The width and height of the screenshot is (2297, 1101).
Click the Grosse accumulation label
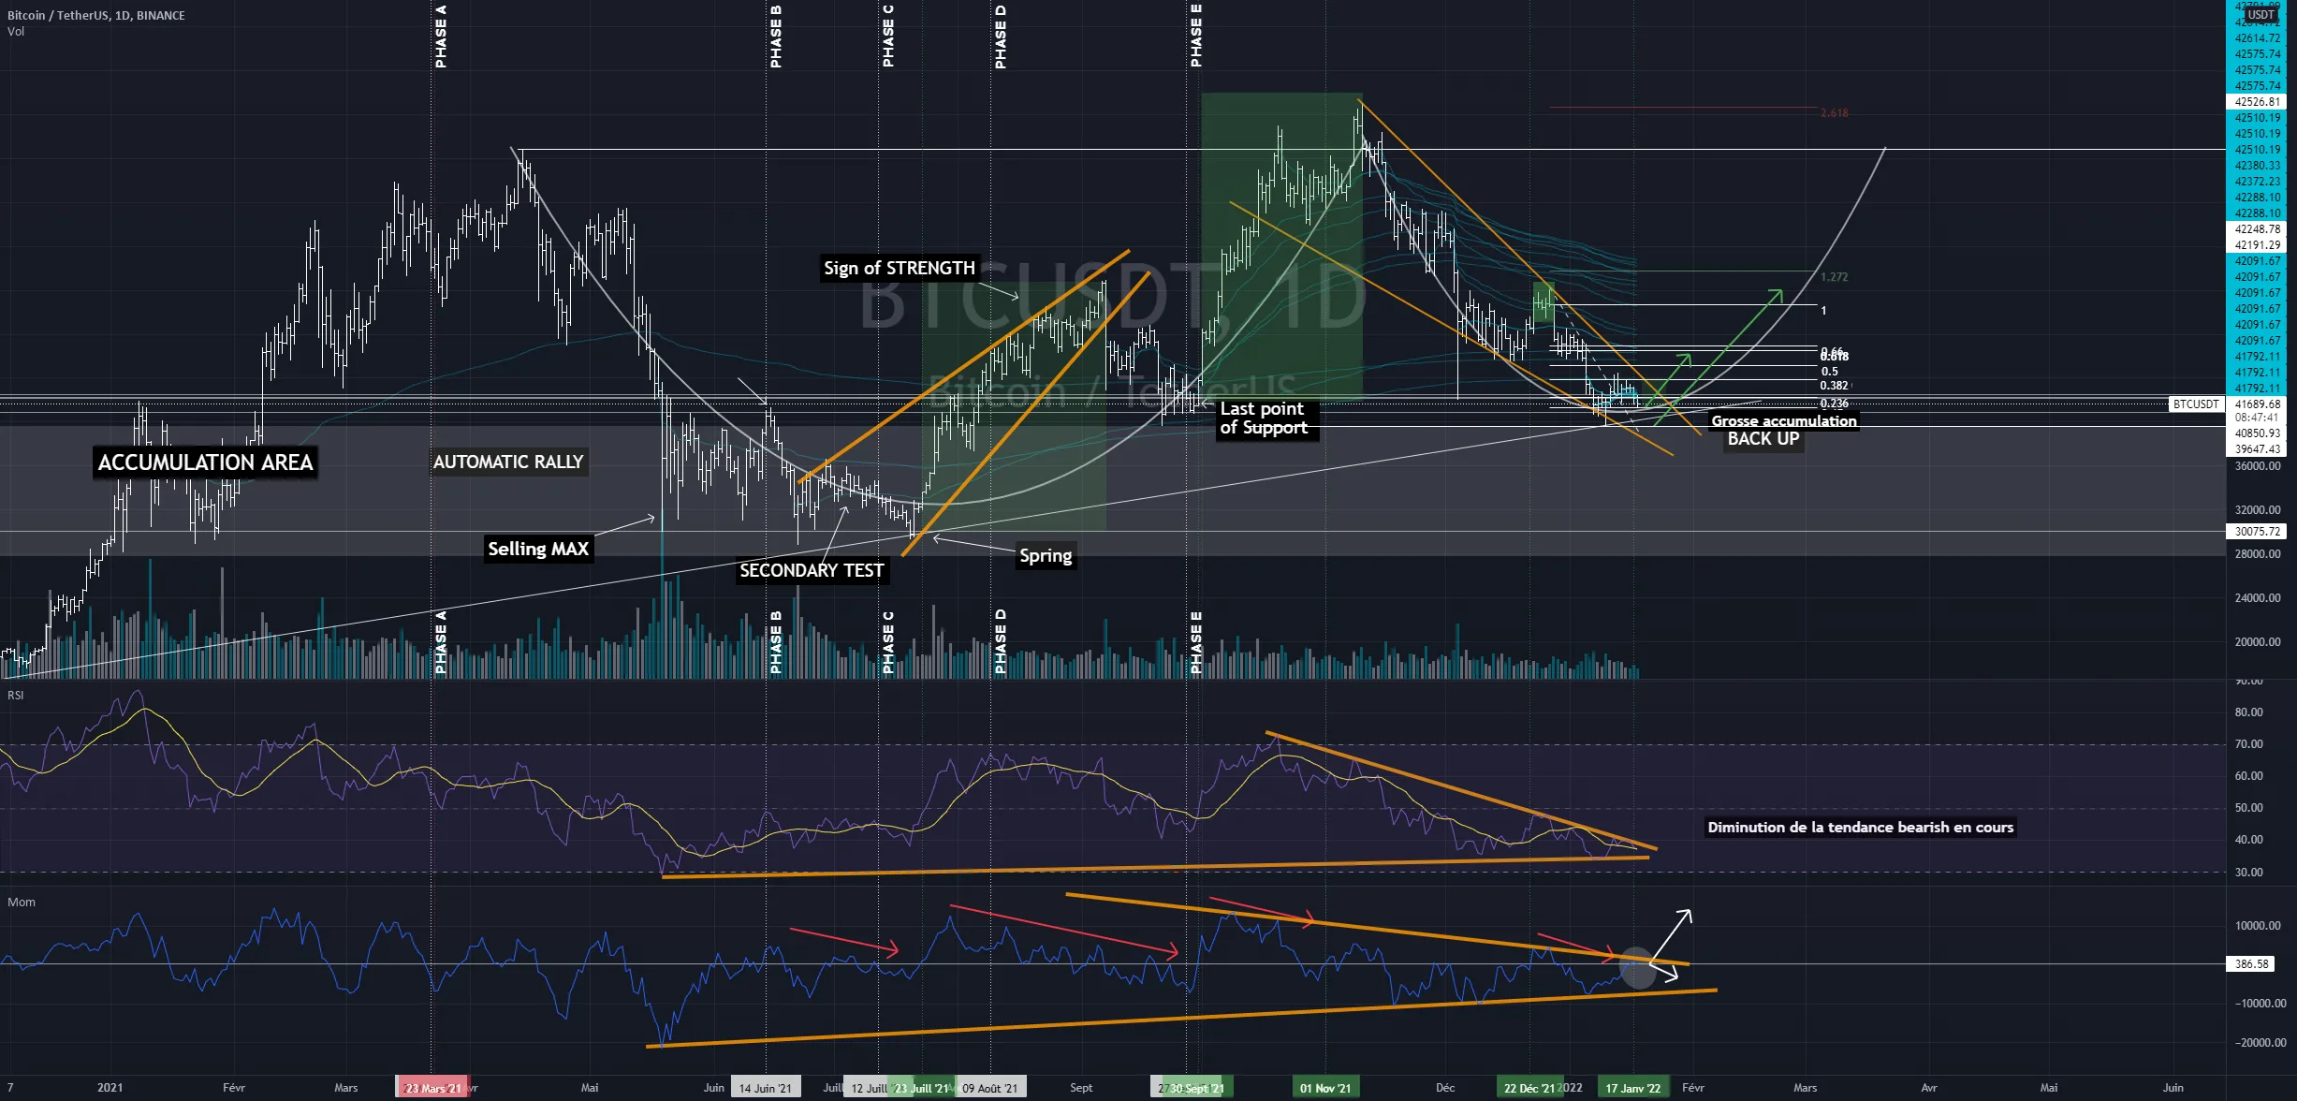1784,420
